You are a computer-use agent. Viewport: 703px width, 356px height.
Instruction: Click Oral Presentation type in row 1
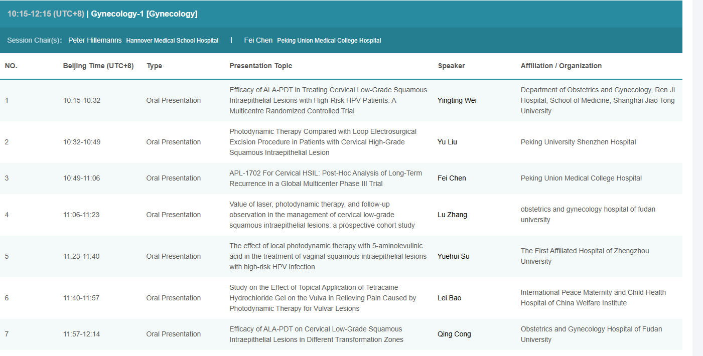point(174,100)
